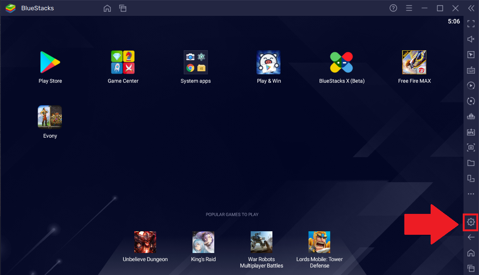This screenshot has width=479, height=275.
Task: Mute the volume in the sidebar
Action: [471, 39]
